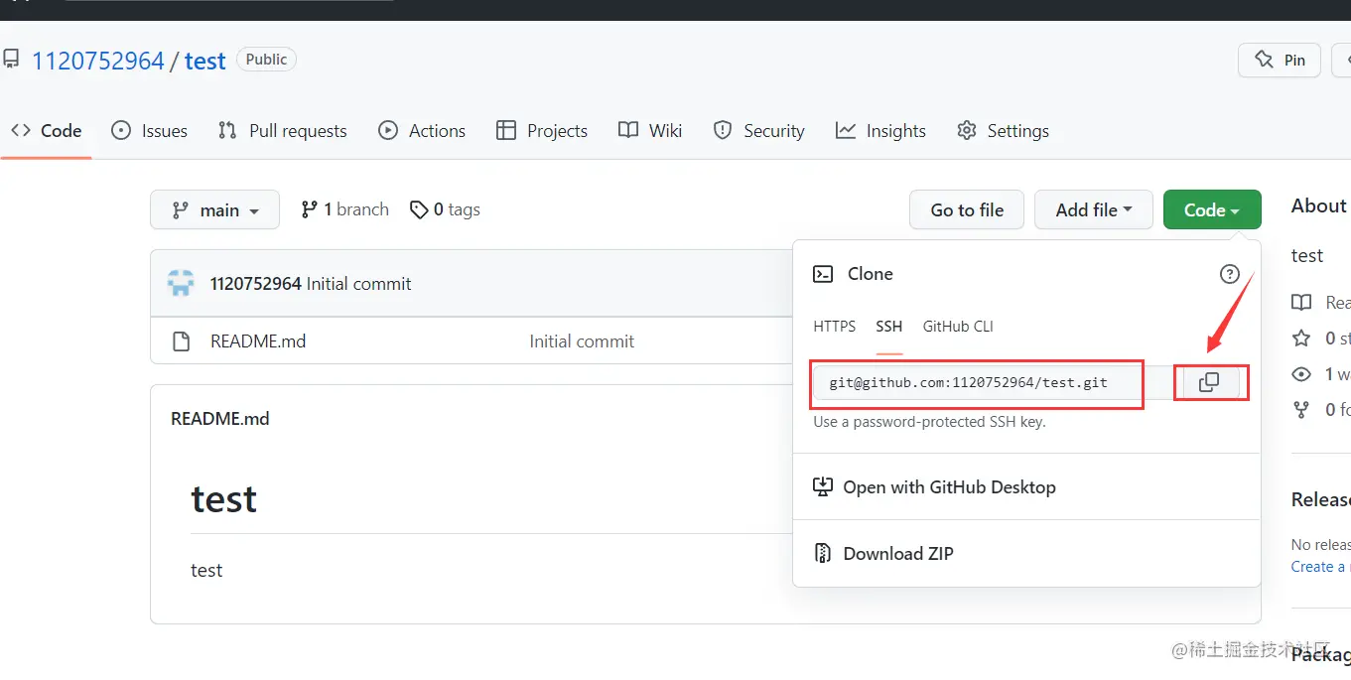Click the eye watchers icon in About sidebar
Image resolution: width=1351 pixels, height=680 pixels.
tap(1301, 374)
